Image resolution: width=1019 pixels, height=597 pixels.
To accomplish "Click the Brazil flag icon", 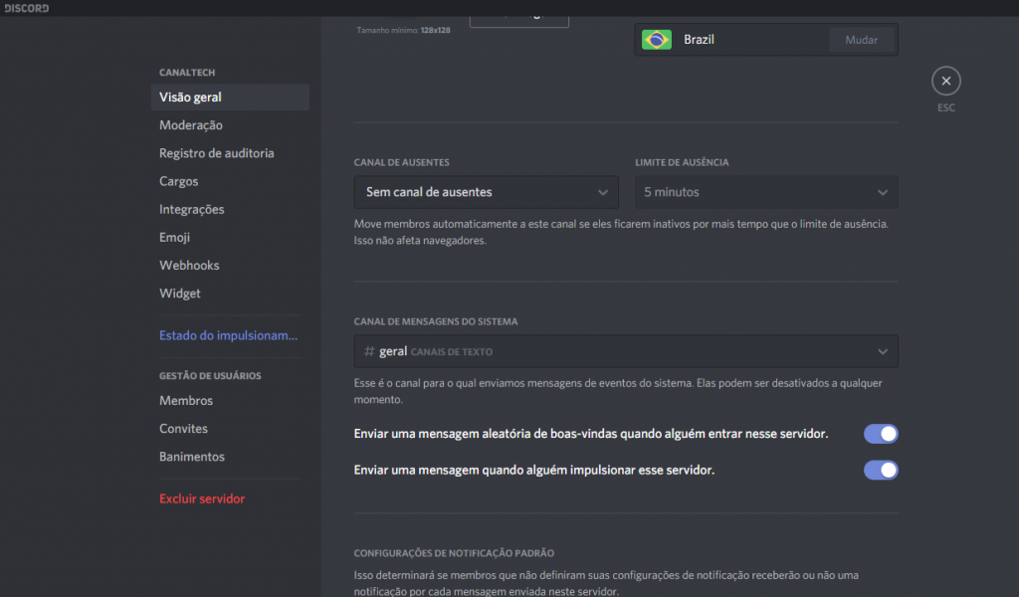I will [657, 40].
